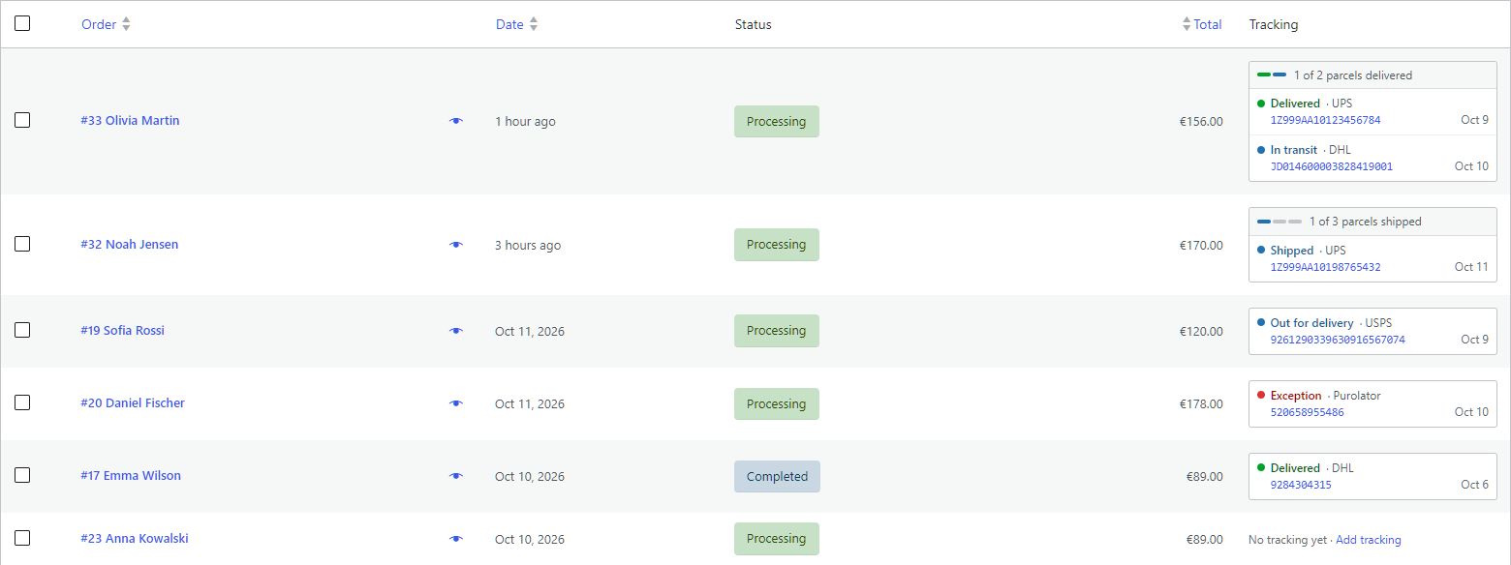Preview order #33 Olivia Martin eye icon
Image resolution: width=1511 pixels, height=565 pixels.
pyautogui.click(x=456, y=121)
